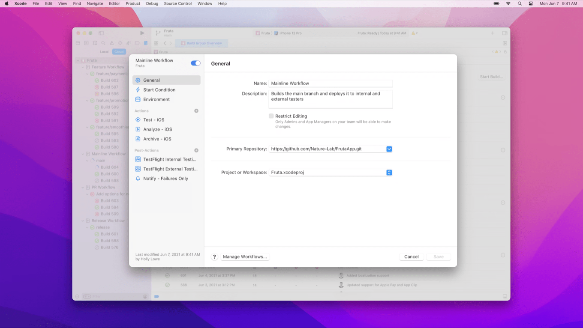
Task: Enable the Restrict Editing checkbox
Action: pyautogui.click(x=271, y=116)
